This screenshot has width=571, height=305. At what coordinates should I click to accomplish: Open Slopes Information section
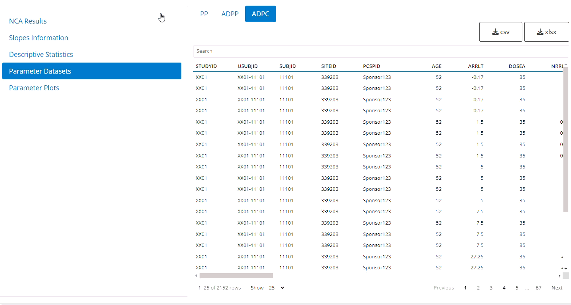(38, 38)
